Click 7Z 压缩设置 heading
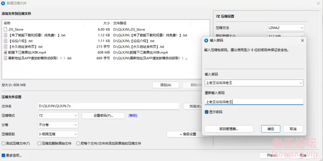The height and width of the screenshot is (161, 323). pos(225,16)
